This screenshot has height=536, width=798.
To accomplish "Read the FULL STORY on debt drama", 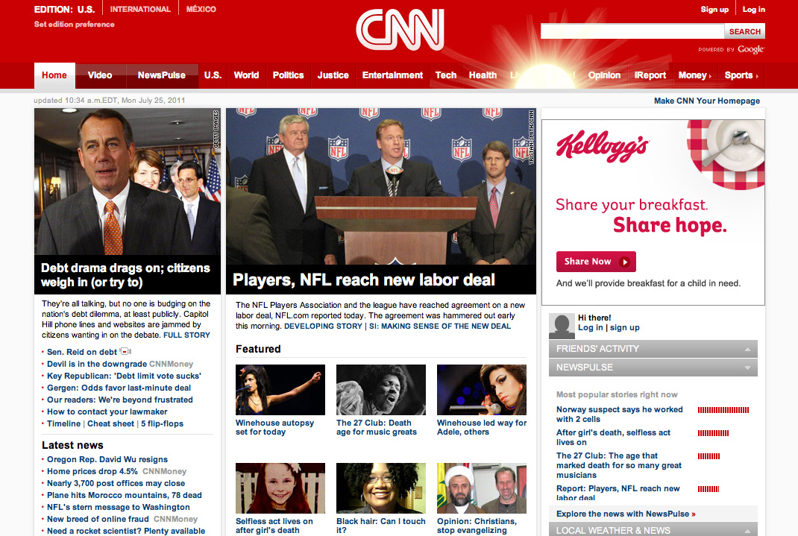I will tap(186, 335).
